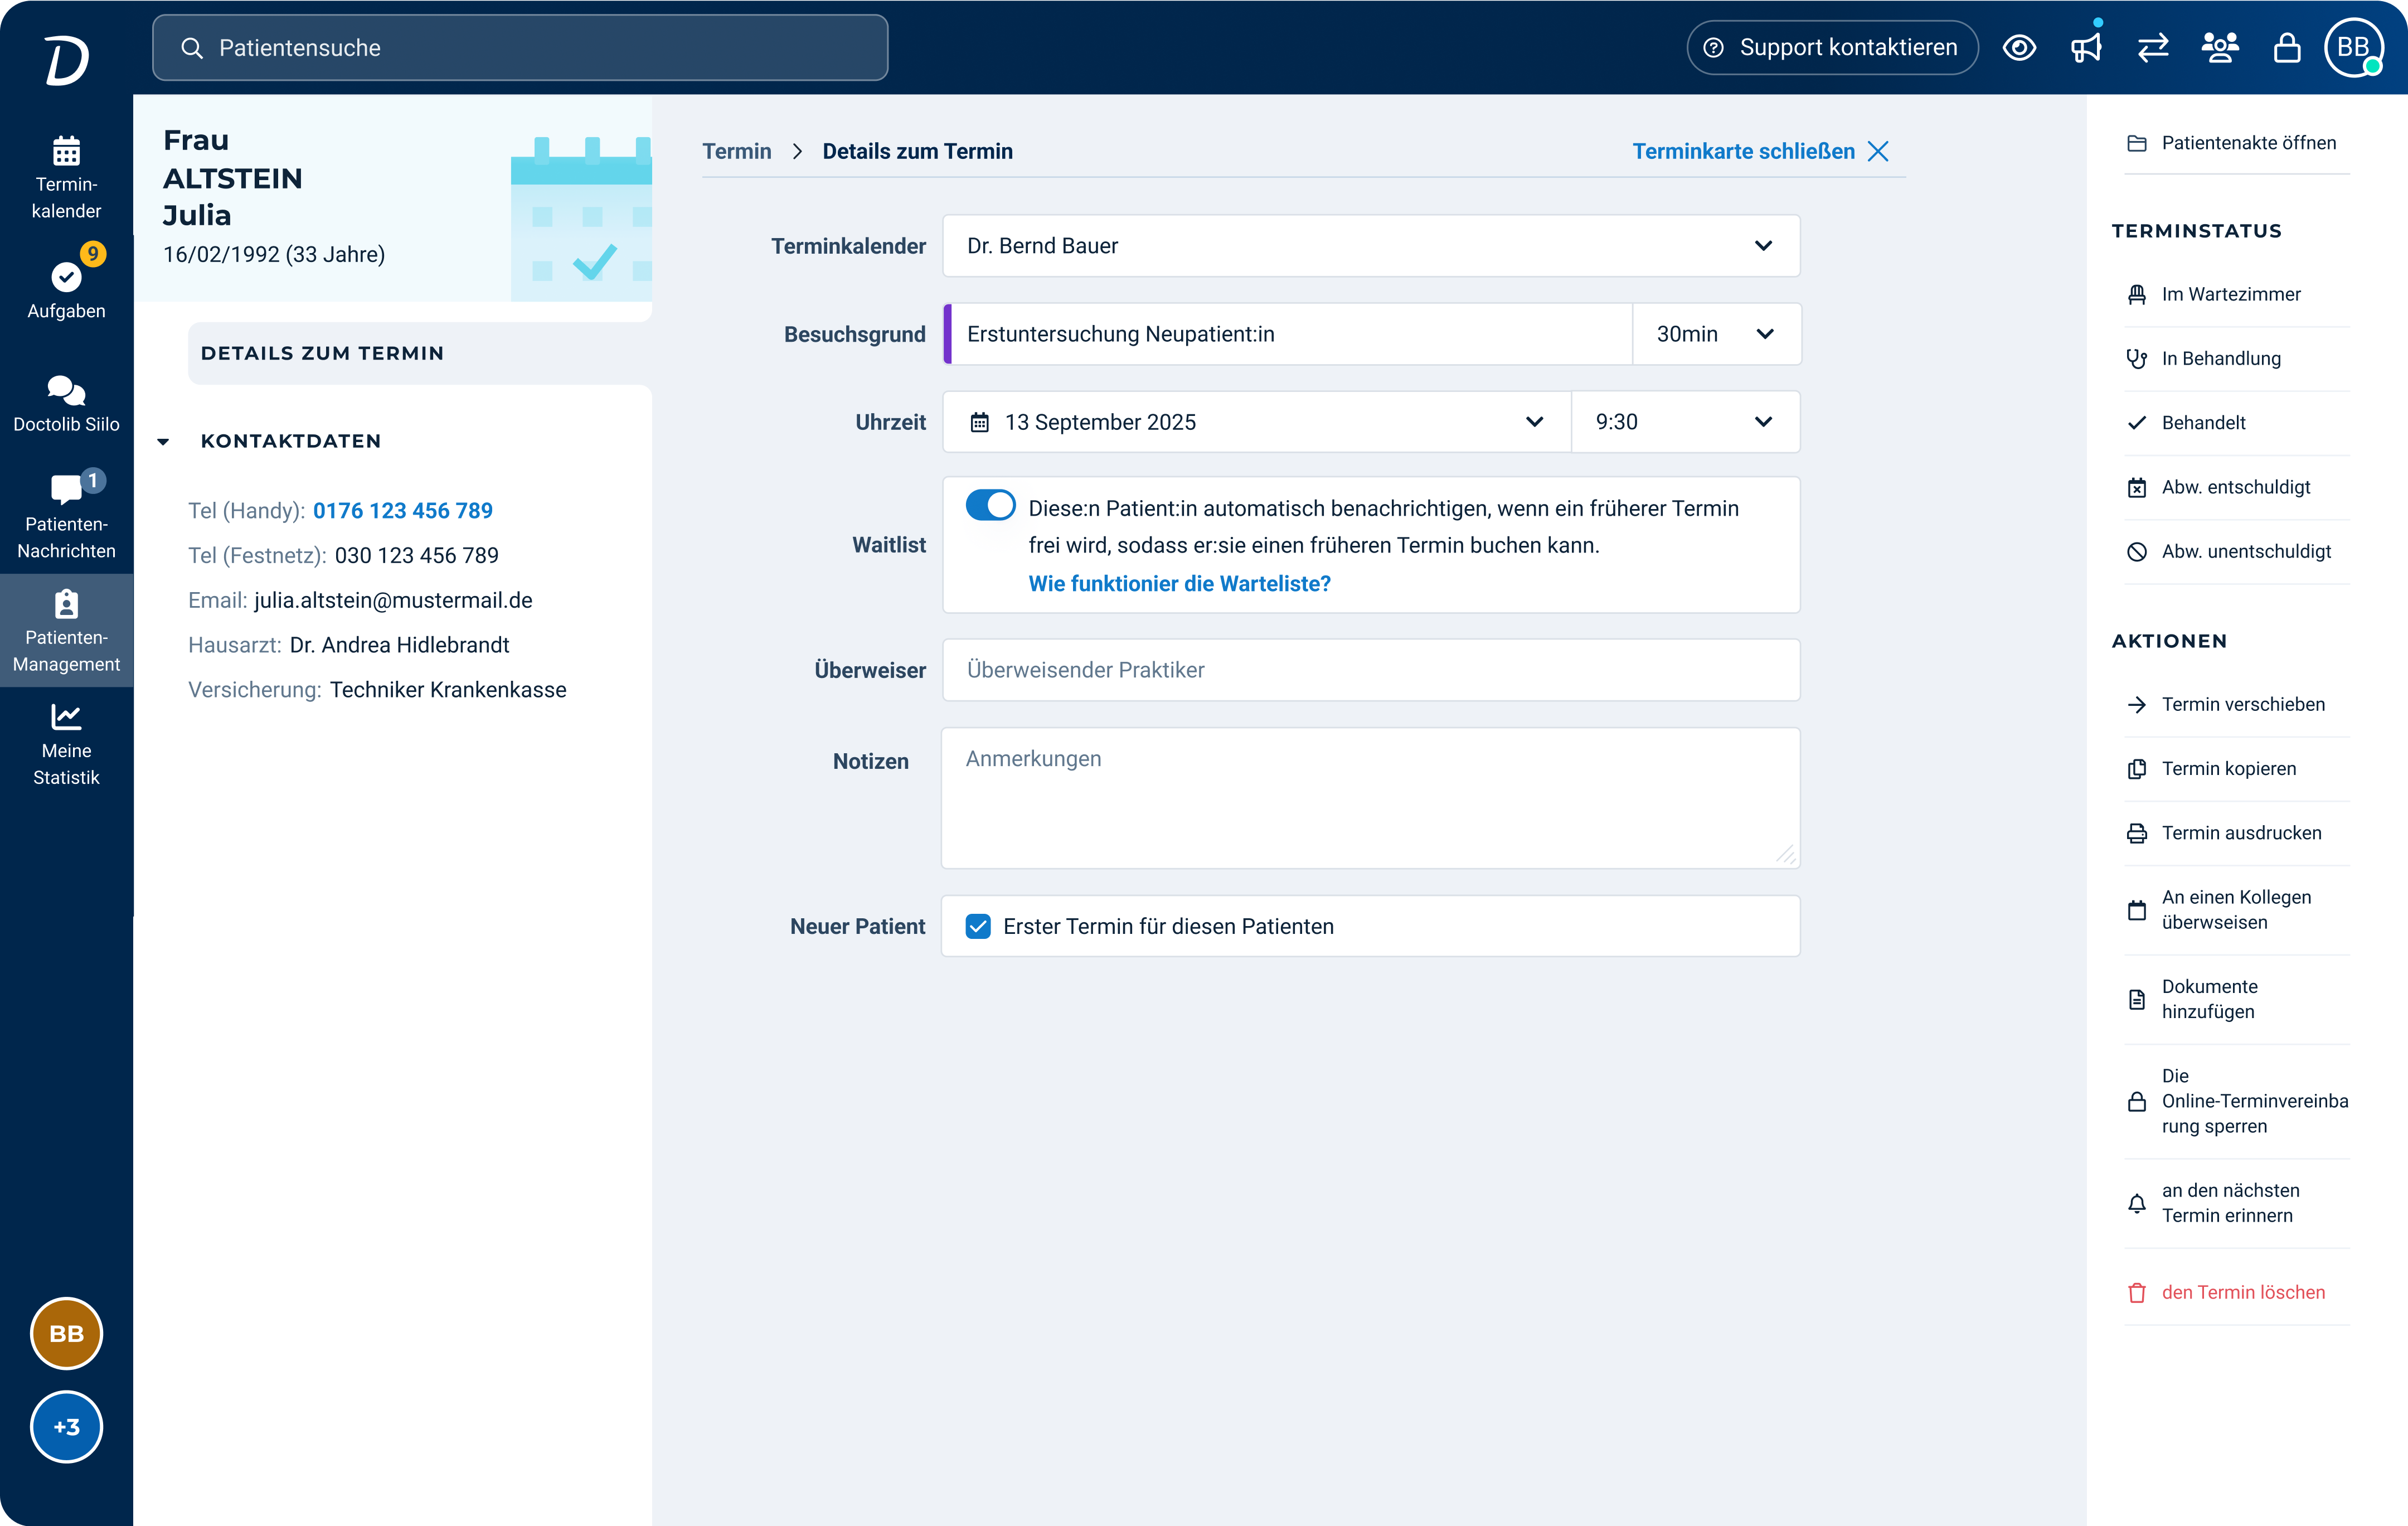Screen dimensions: 2408x1526
Task: Select the 9:30 appointment time picker
Action: pyautogui.click(x=1685, y=422)
